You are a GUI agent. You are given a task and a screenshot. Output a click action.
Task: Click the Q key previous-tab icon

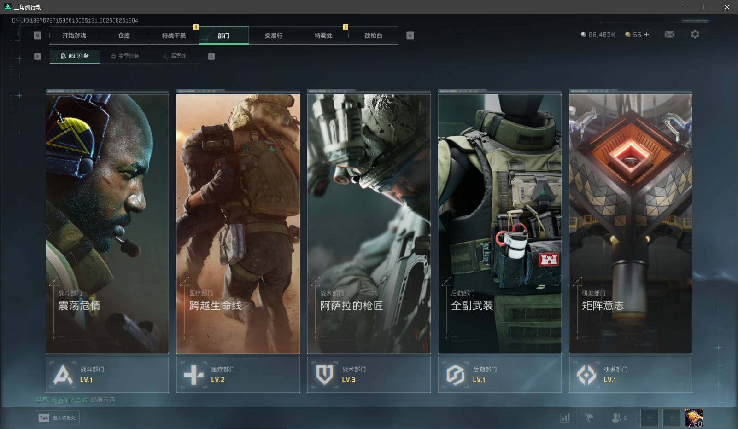point(38,35)
